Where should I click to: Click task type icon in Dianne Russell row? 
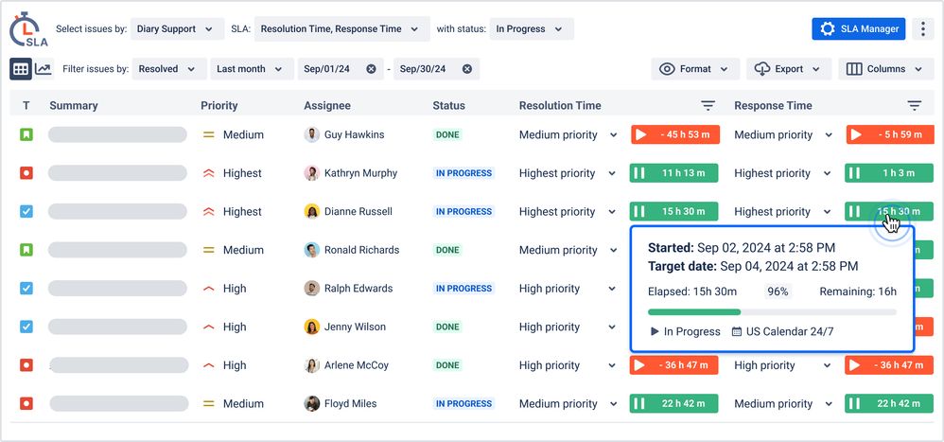[26, 212]
